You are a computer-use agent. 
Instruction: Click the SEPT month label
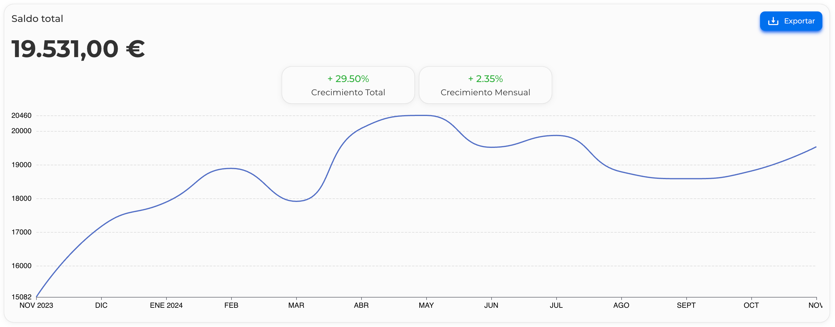click(x=686, y=305)
